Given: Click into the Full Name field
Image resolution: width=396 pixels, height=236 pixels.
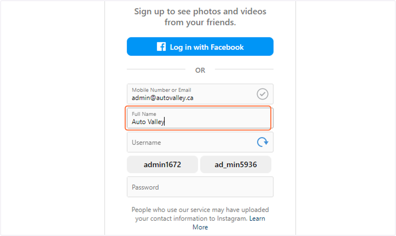Looking at the screenshot, I should pyautogui.click(x=200, y=118).
